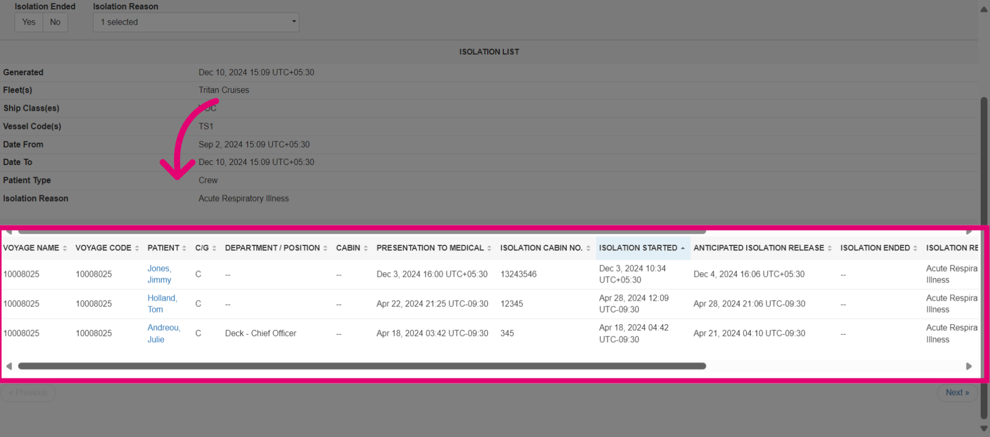Select Acute Respiratory Illness summary value

click(244, 198)
